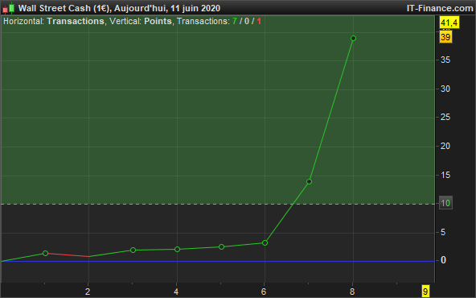Select the data point at transaction 7

pos(309,182)
